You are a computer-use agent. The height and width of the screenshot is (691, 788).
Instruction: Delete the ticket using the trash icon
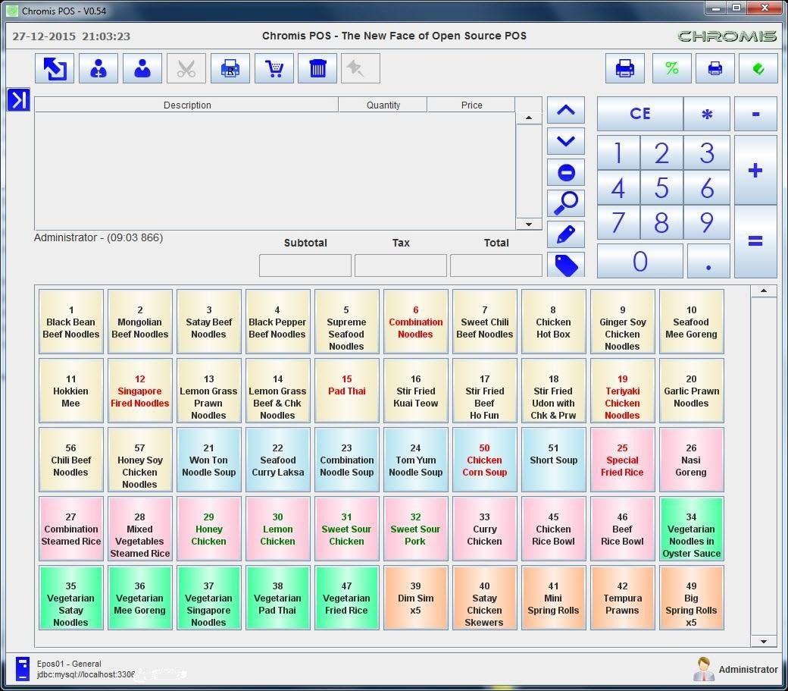tap(317, 68)
